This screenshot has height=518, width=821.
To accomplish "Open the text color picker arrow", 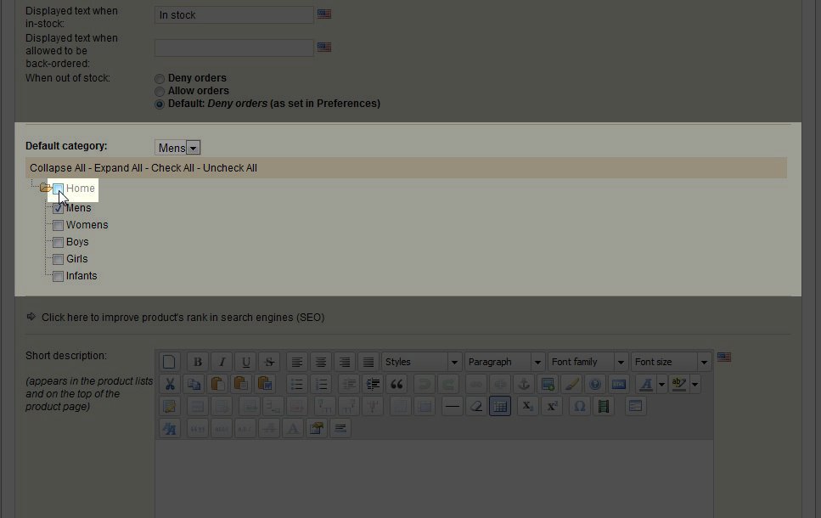I will 662,384.
